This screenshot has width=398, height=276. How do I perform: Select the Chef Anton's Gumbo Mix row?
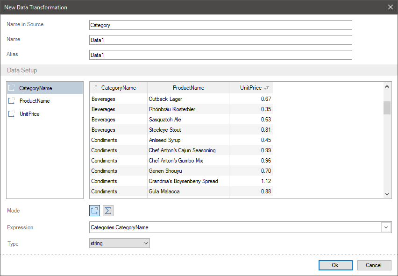pos(176,161)
